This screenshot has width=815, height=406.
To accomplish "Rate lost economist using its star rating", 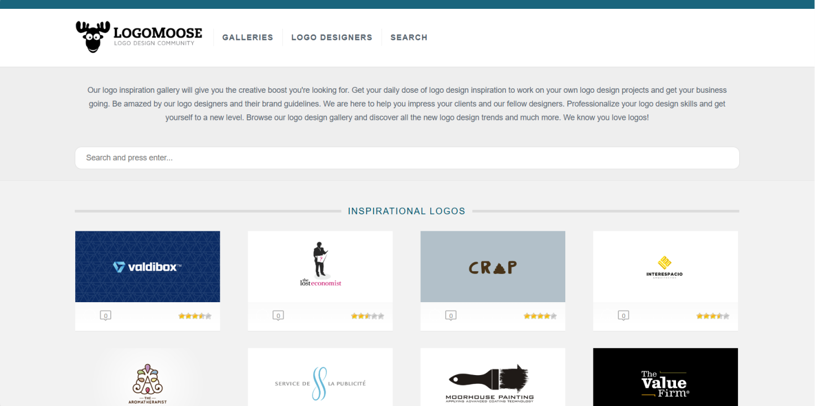I will tap(368, 316).
